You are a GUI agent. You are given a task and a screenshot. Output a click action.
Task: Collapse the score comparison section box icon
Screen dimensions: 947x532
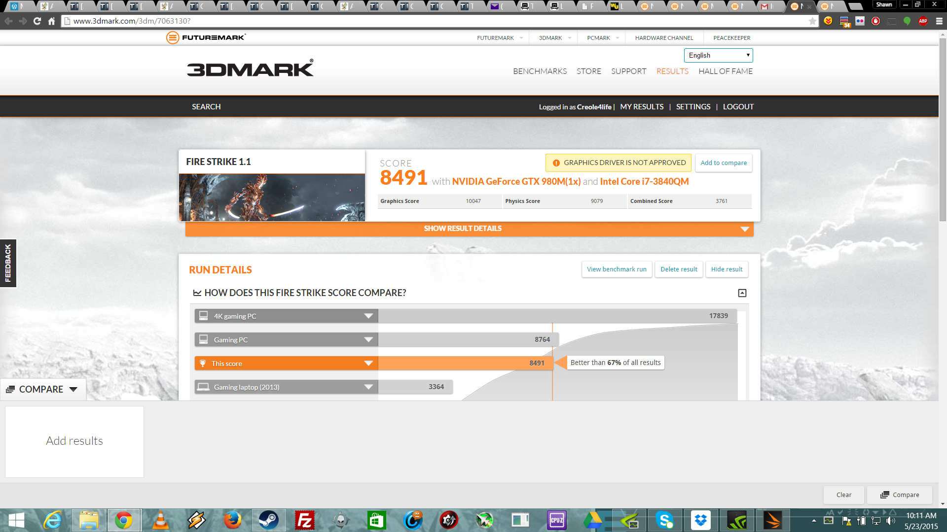tap(742, 293)
